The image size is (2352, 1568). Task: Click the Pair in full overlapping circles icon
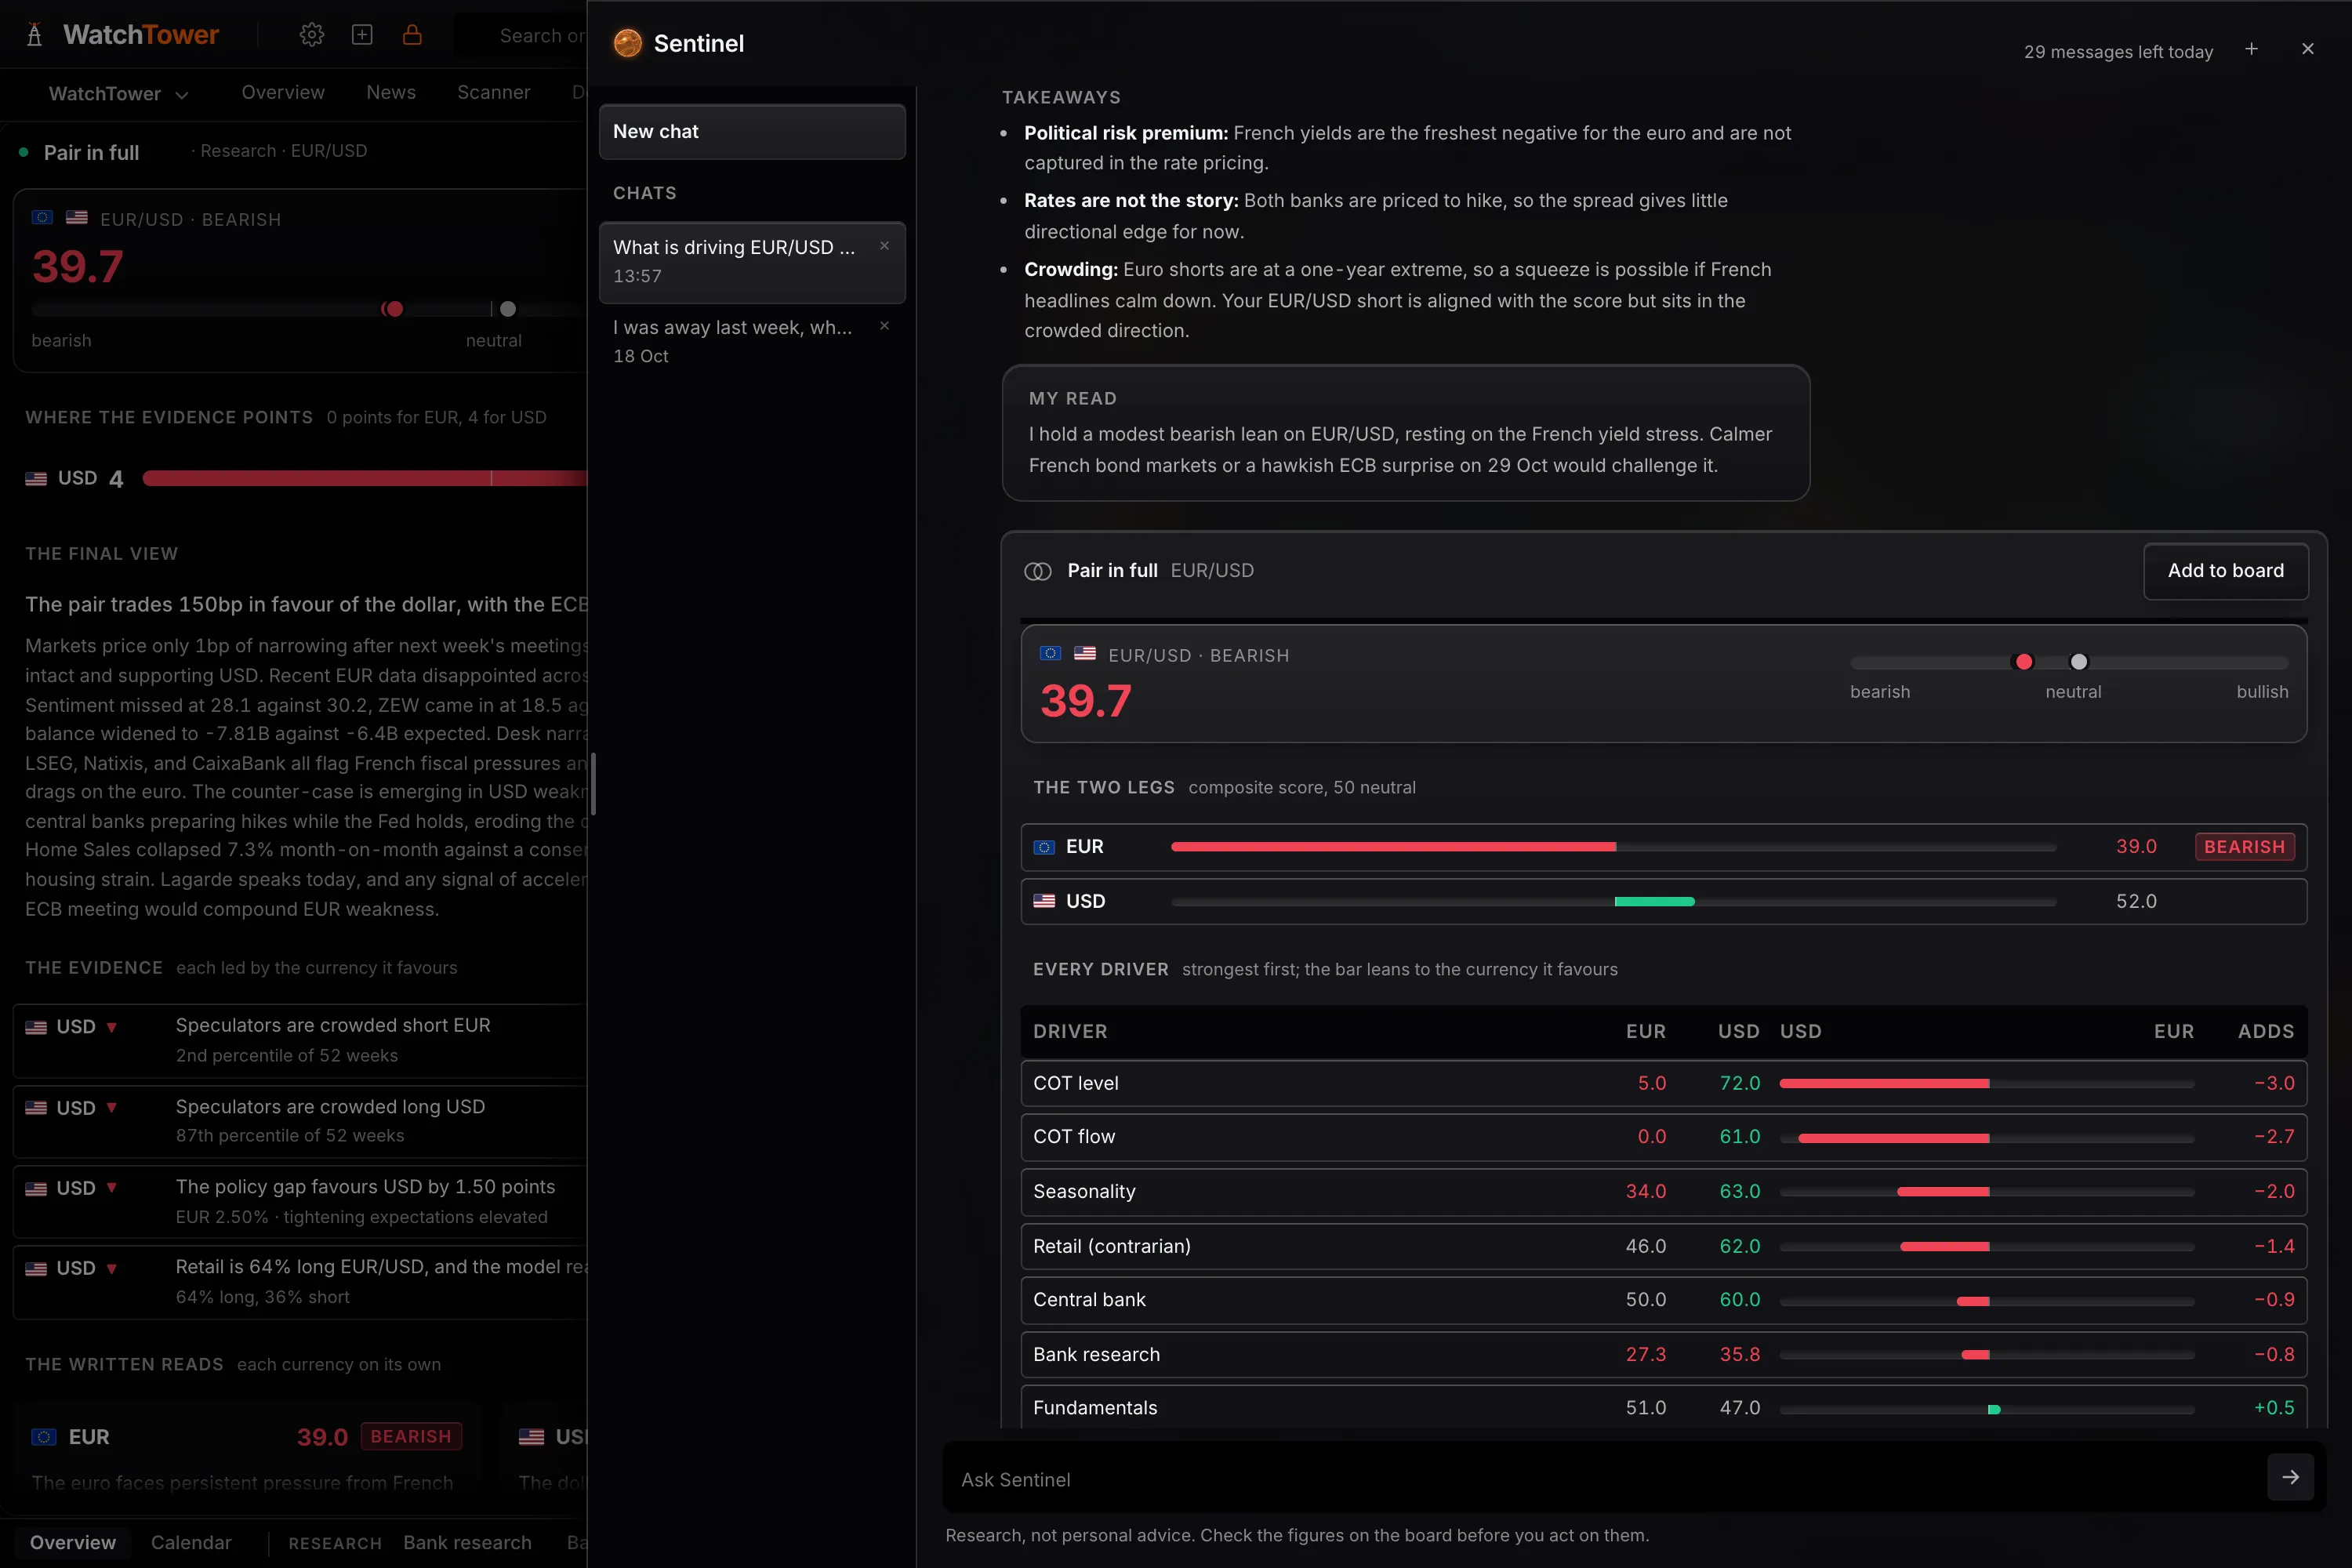point(1038,571)
